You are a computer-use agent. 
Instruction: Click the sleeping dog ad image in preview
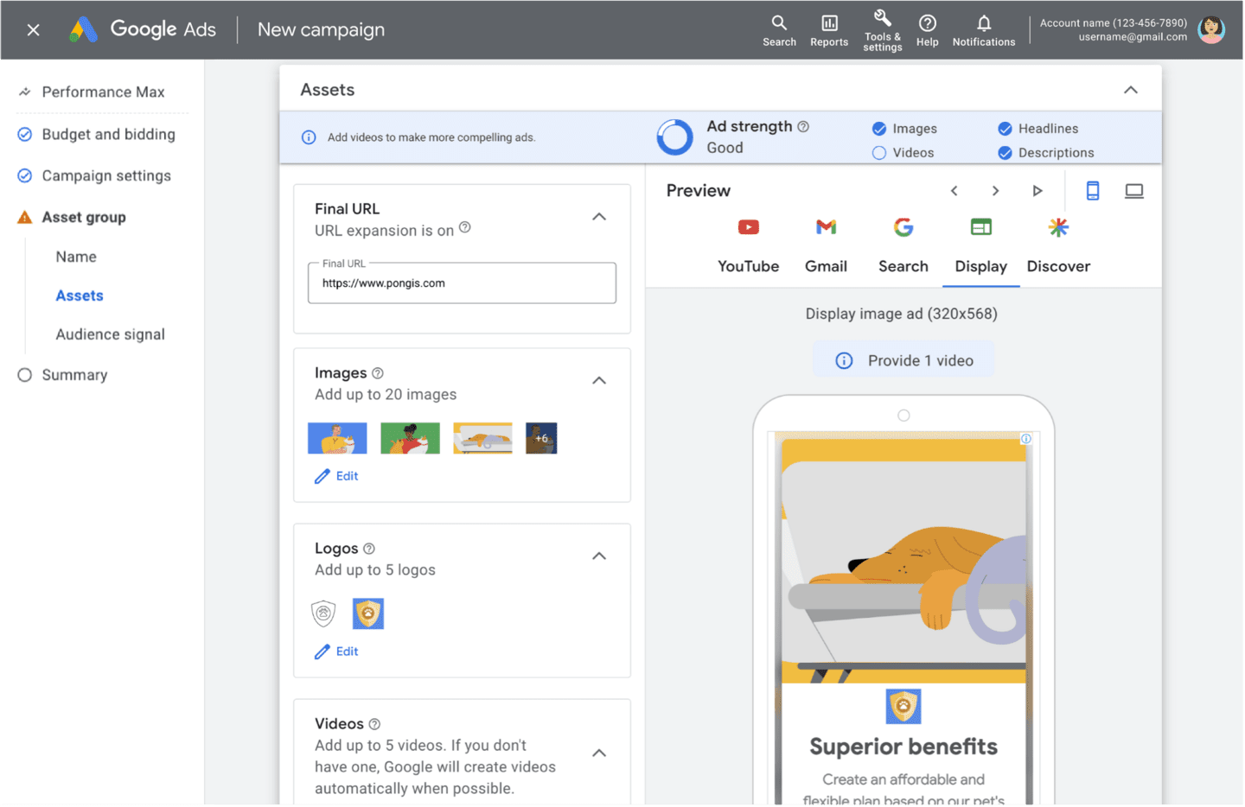[x=903, y=562]
